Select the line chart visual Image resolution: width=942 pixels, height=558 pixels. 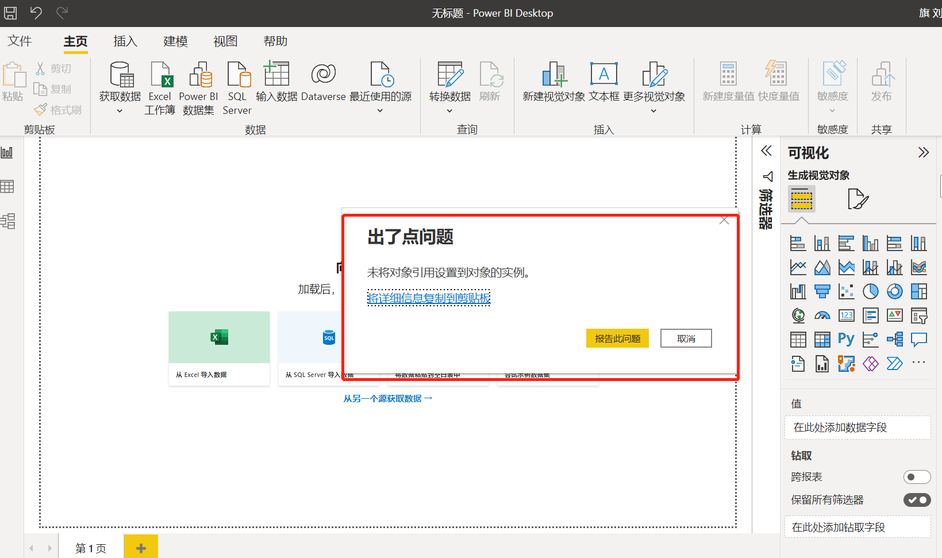798,267
